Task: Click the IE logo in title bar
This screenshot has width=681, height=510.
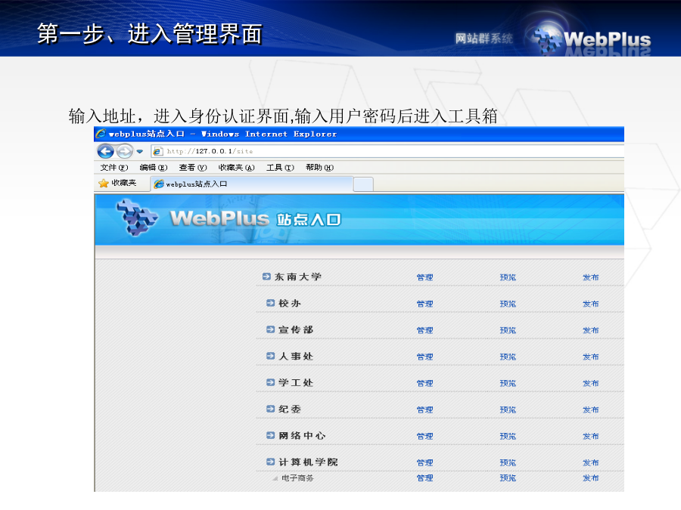Action: click(101, 134)
